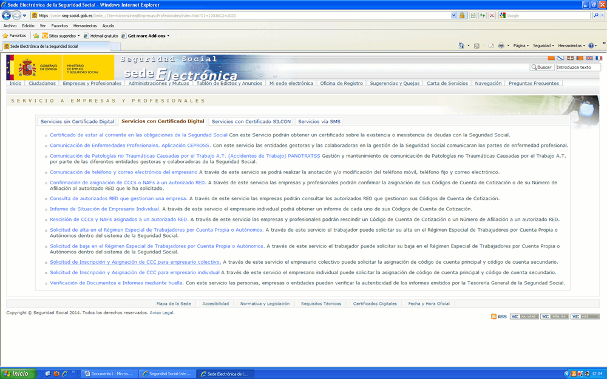
Task: Open the Herramientas command bar dropdown
Action: pyautogui.click(x=571, y=45)
